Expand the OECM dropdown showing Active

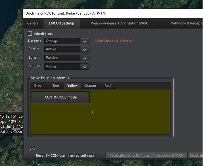(67, 66)
